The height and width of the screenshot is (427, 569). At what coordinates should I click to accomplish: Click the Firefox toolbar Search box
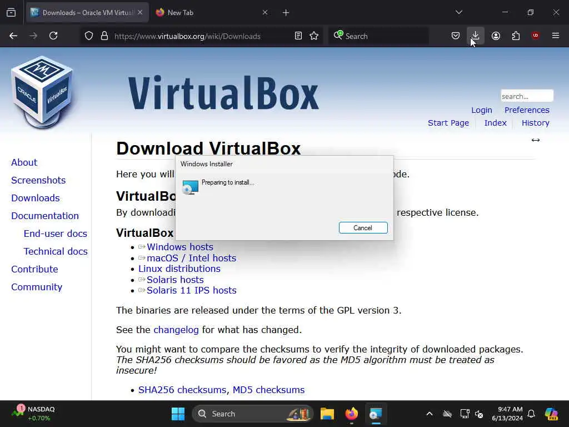pos(378,36)
